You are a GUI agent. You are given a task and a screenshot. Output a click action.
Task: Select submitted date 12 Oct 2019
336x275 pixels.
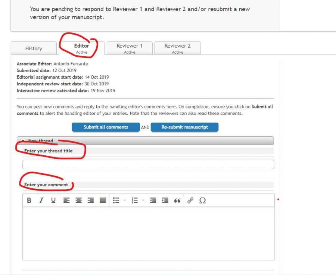pyautogui.click(x=64, y=70)
